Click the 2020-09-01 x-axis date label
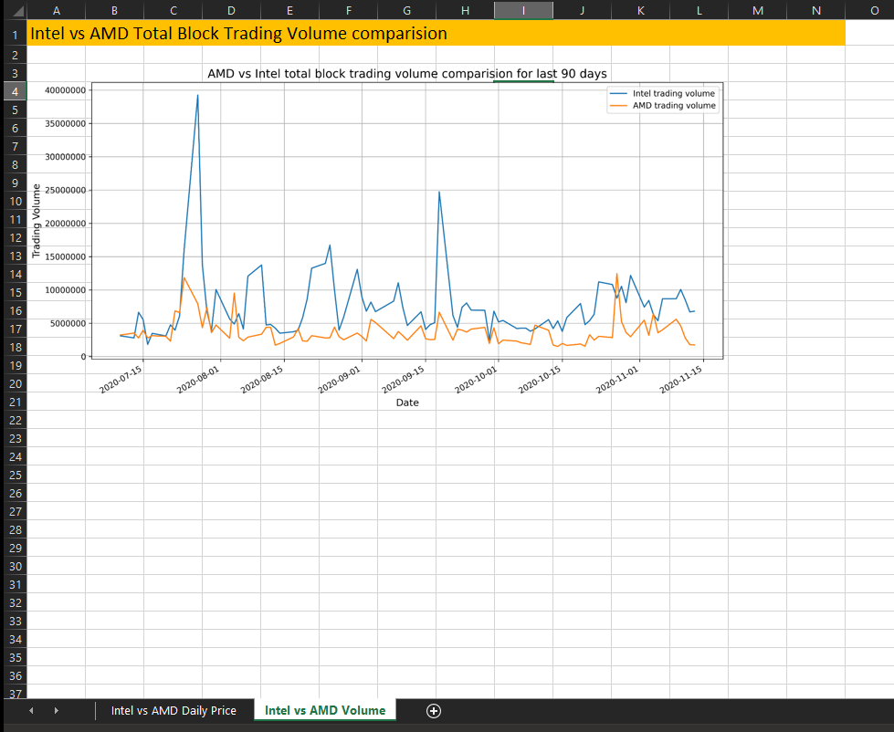 339,380
